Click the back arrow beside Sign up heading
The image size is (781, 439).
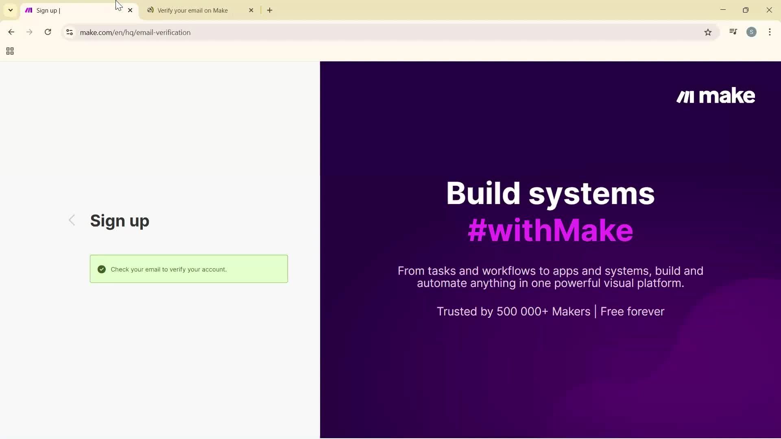72,220
